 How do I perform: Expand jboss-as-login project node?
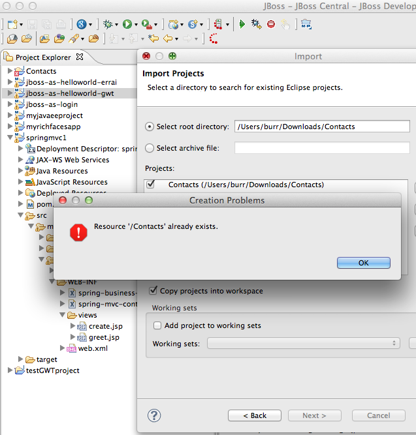coord(10,104)
